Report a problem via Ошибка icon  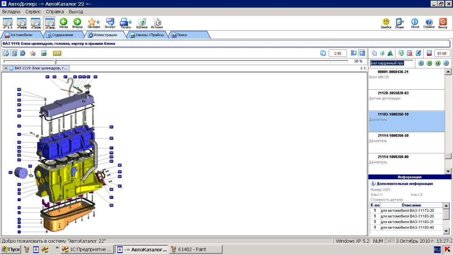pyautogui.click(x=386, y=23)
